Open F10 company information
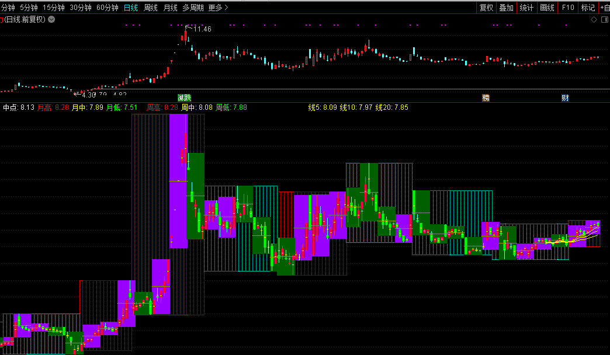The image size is (610, 355). coord(568,8)
